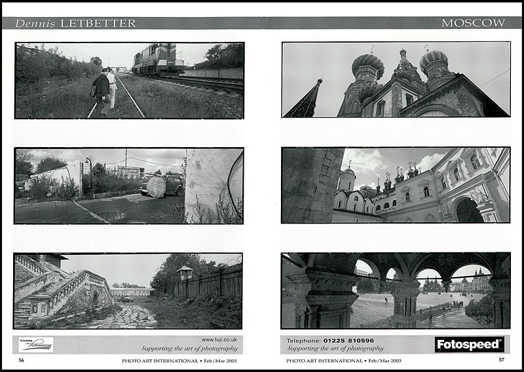
Task: Open the railway photo with kissing couple
Action: coord(130,80)
